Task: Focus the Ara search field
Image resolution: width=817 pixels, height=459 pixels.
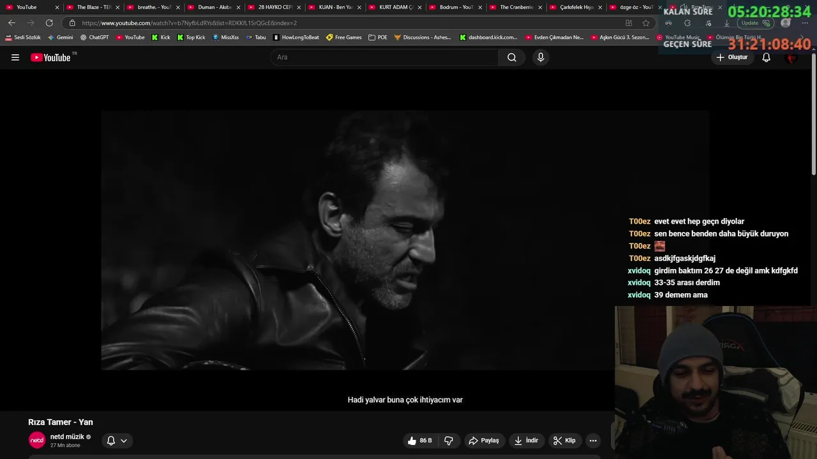Action: (385, 57)
